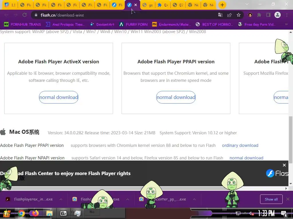Screen dimensions: 293x219
Task: Open the network tray icon
Action: tap(238, 213)
